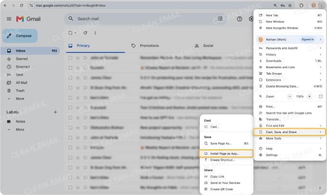Screen dimensions: 327x195
Task: Click the search magnifier icon in Search mail
Action: pos(71,19)
